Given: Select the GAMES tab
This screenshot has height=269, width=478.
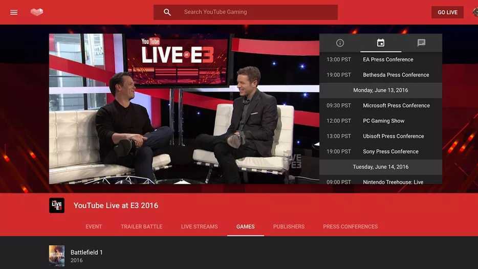Looking at the screenshot, I should click(x=246, y=227).
